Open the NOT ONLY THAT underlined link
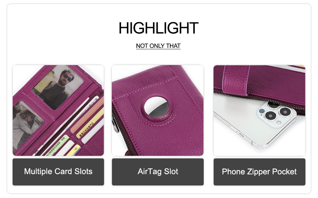Screen dimensions: 318x198 [x=158, y=46]
